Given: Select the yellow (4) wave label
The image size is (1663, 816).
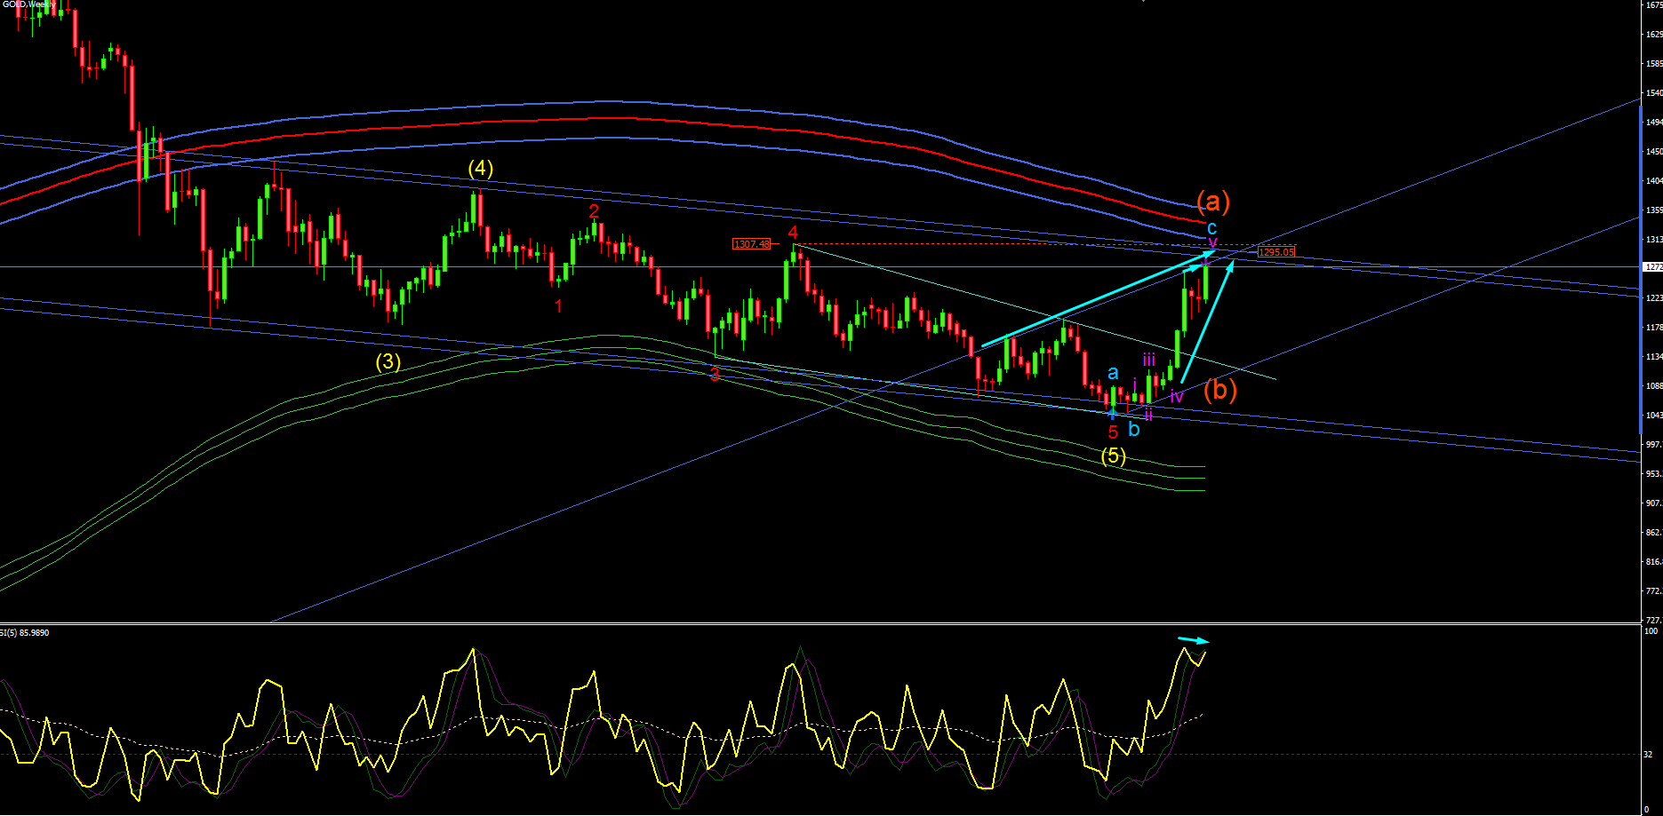Looking at the screenshot, I should (x=481, y=168).
